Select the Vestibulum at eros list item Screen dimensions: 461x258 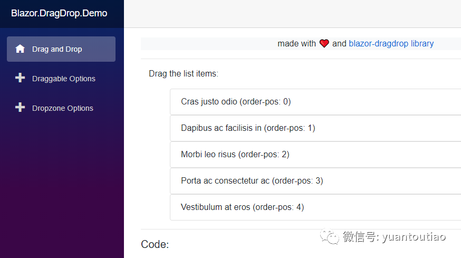pos(315,207)
